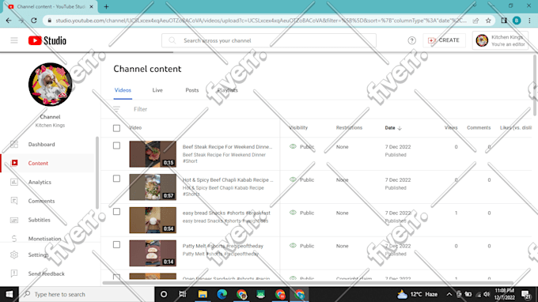The width and height of the screenshot is (538, 302).
Task: Open the easy bread Snacks thumbnail
Action: coord(153,220)
